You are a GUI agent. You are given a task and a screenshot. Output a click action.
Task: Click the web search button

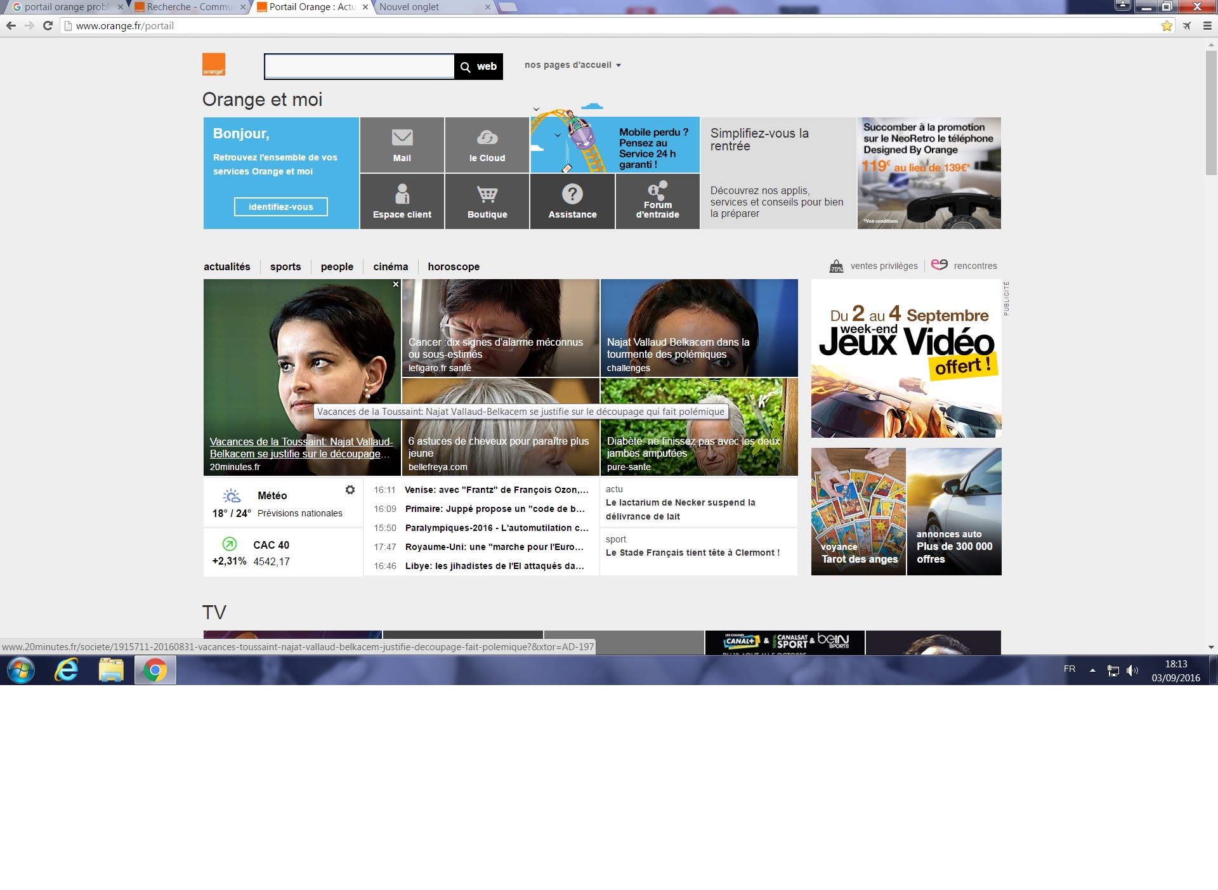pyautogui.click(x=479, y=67)
